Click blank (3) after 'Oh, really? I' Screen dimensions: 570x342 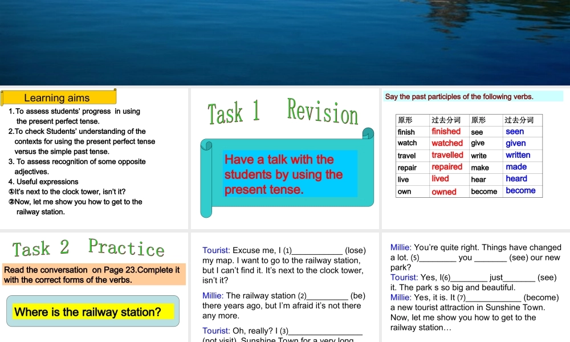tap(325, 331)
